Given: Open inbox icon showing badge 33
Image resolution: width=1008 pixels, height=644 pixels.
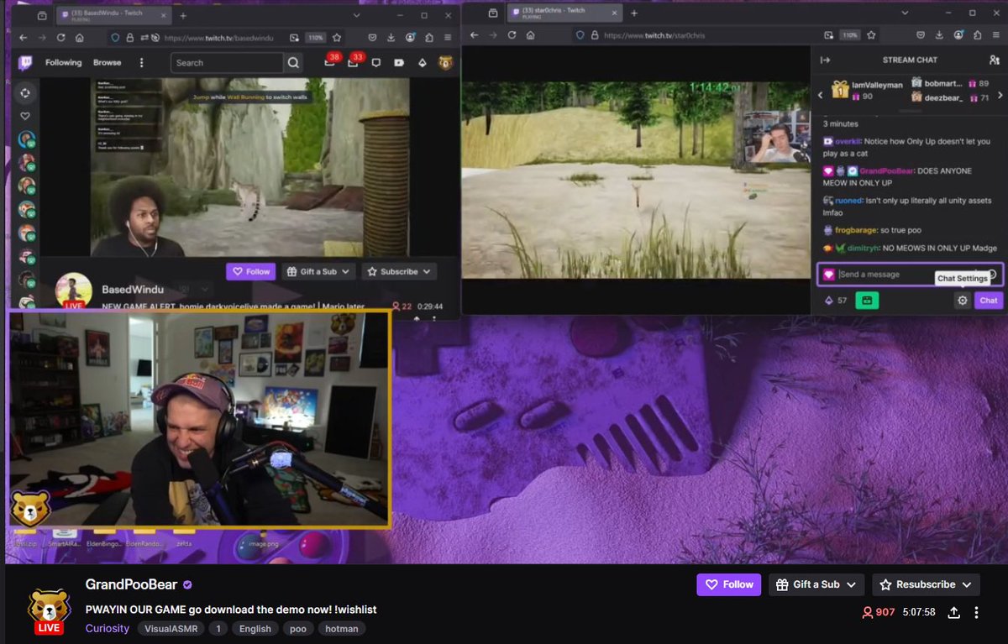Looking at the screenshot, I should [353, 62].
